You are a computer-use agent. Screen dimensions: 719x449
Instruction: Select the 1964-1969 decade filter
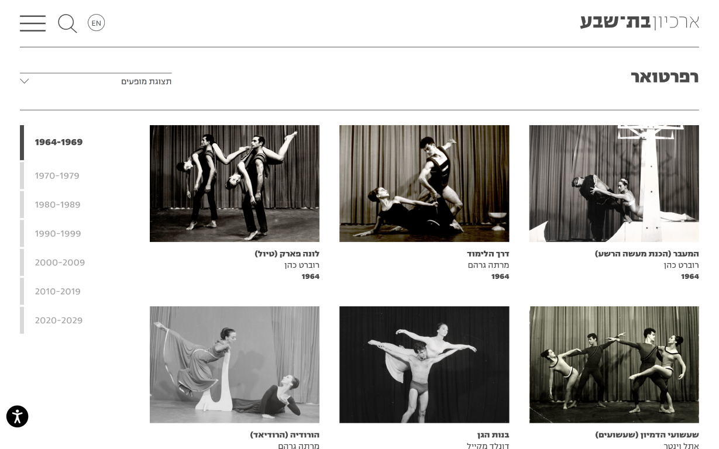pyautogui.click(x=59, y=142)
